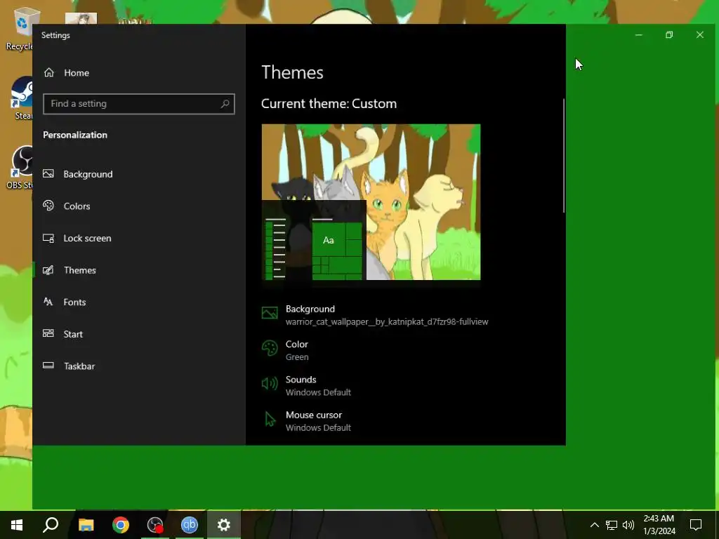Restore down the Settings window

click(669, 35)
